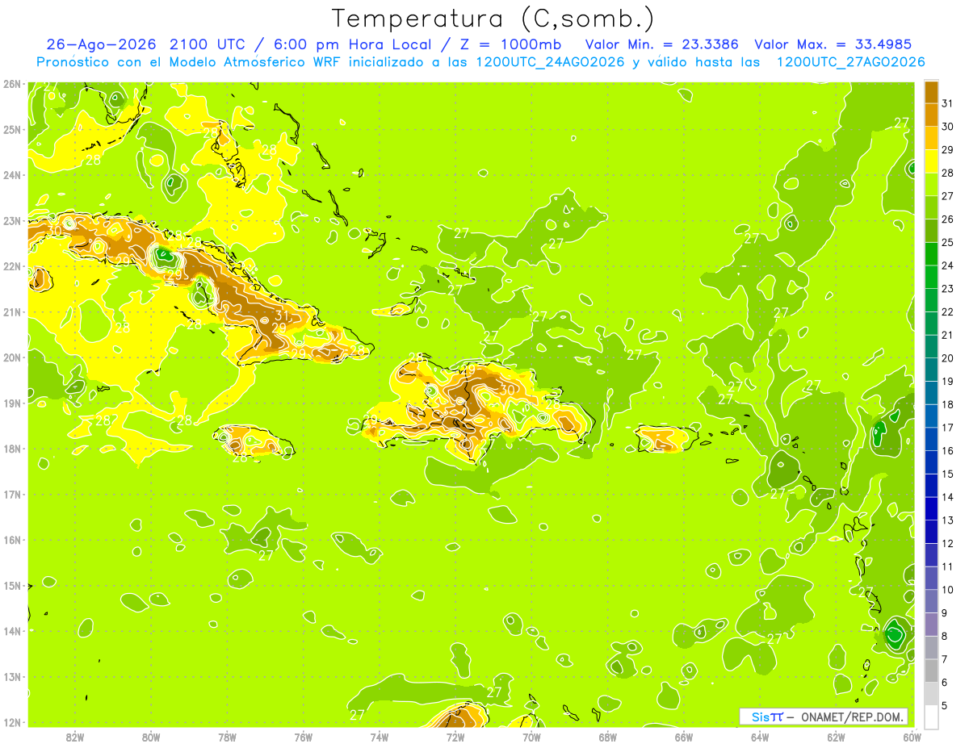Click the "70W" longitude axis label
969x748 pixels.
[531, 737]
